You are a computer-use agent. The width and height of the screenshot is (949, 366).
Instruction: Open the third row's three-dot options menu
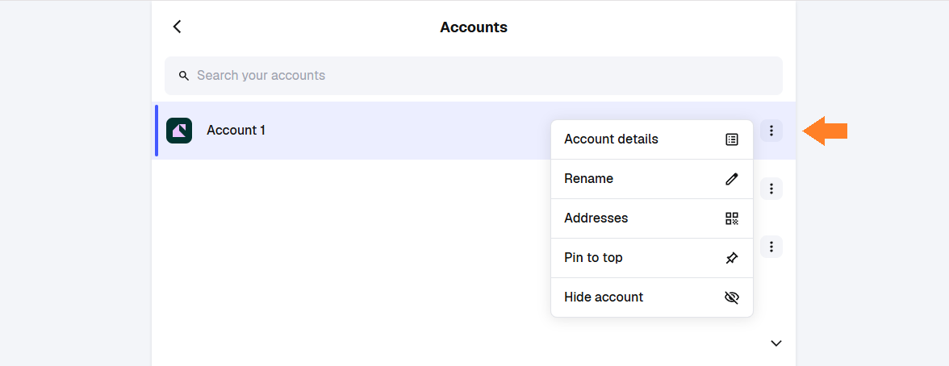(x=771, y=247)
